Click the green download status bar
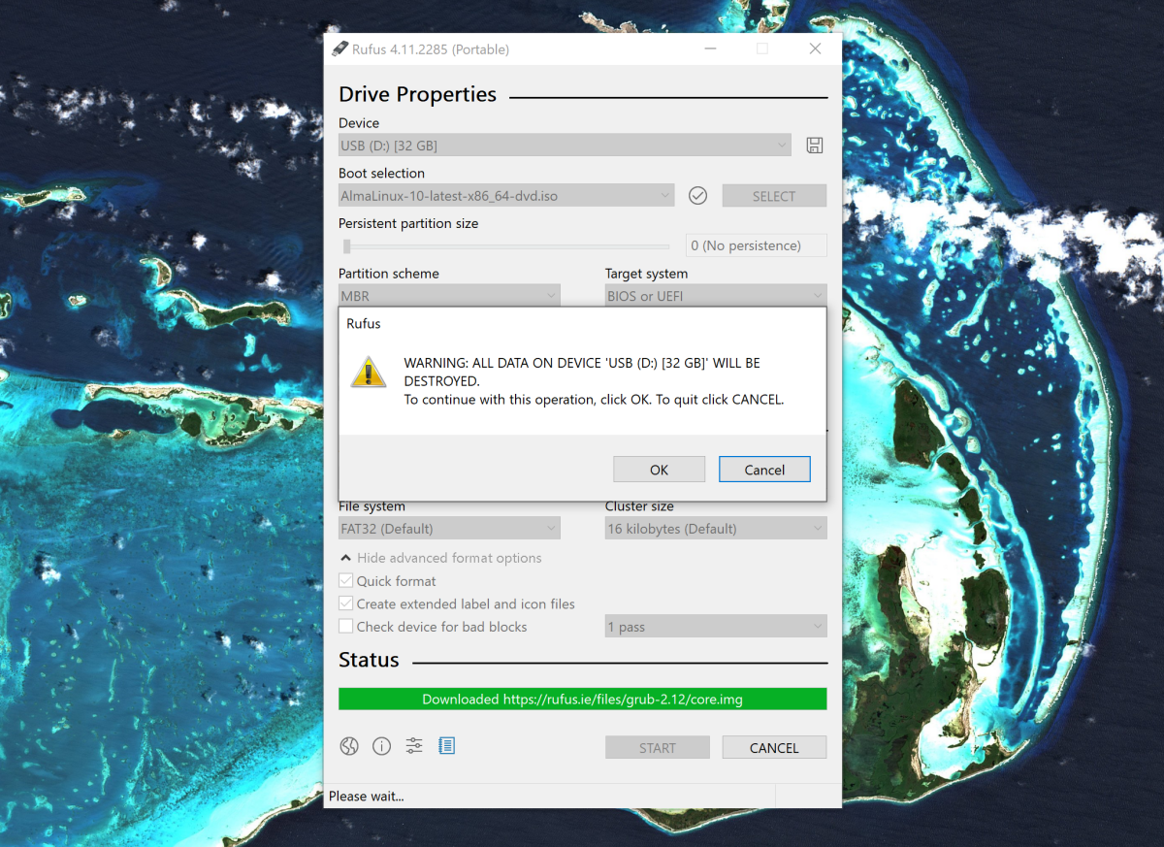Image resolution: width=1164 pixels, height=847 pixels. click(x=582, y=700)
